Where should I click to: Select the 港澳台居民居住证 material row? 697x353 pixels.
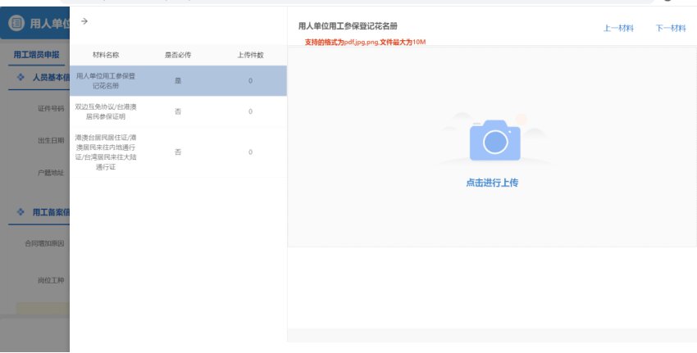pyautogui.click(x=178, y=152)
